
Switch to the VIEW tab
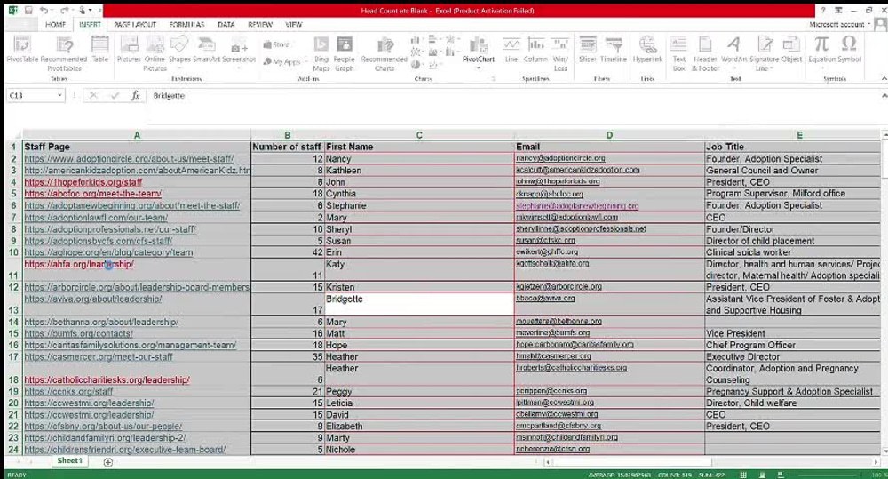pos(293,24)
